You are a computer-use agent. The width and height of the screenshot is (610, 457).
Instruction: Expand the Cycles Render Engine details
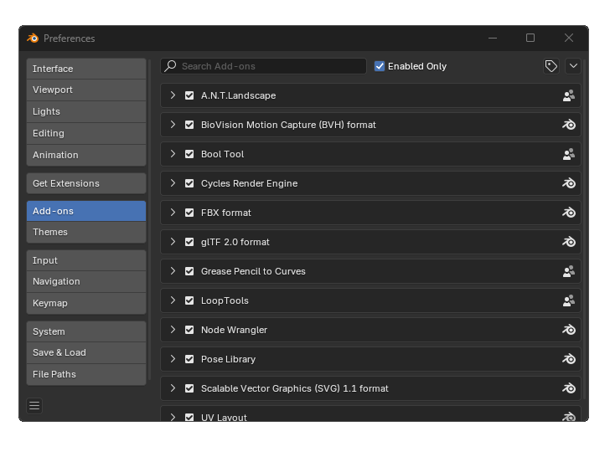(173, 183)
